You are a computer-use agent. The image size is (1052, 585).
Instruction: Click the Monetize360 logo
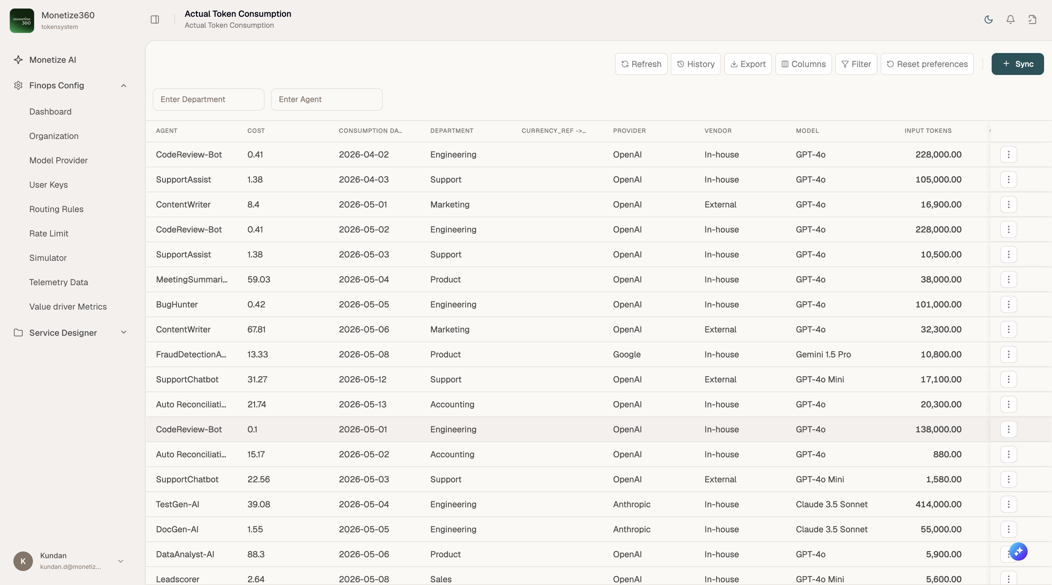(x=22, y=20)
